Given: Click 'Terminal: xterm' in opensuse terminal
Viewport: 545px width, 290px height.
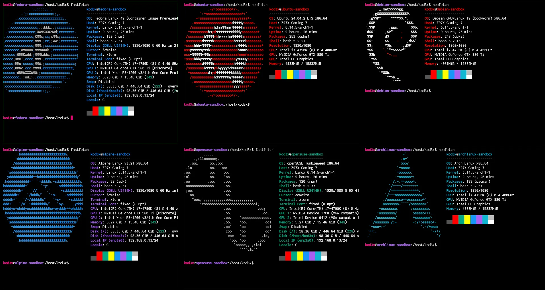Looking at the screenshot, I should [x=294, y=200].
